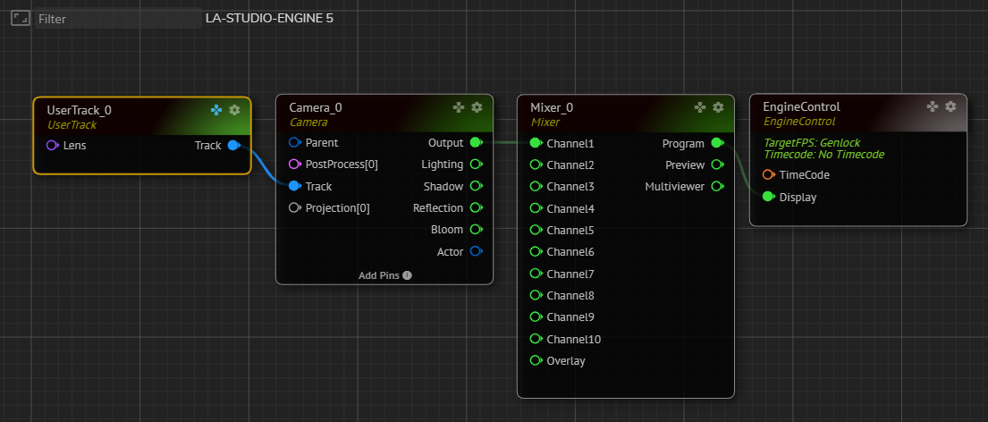
Task: Click the Mixer Program output pin
Action: point(717,143)
